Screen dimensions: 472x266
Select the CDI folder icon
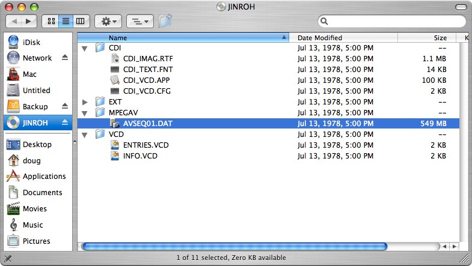click(100, 47)
